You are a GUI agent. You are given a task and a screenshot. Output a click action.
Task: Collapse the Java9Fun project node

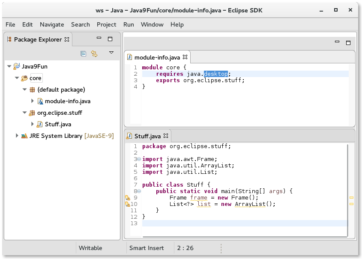coord(9,66)
